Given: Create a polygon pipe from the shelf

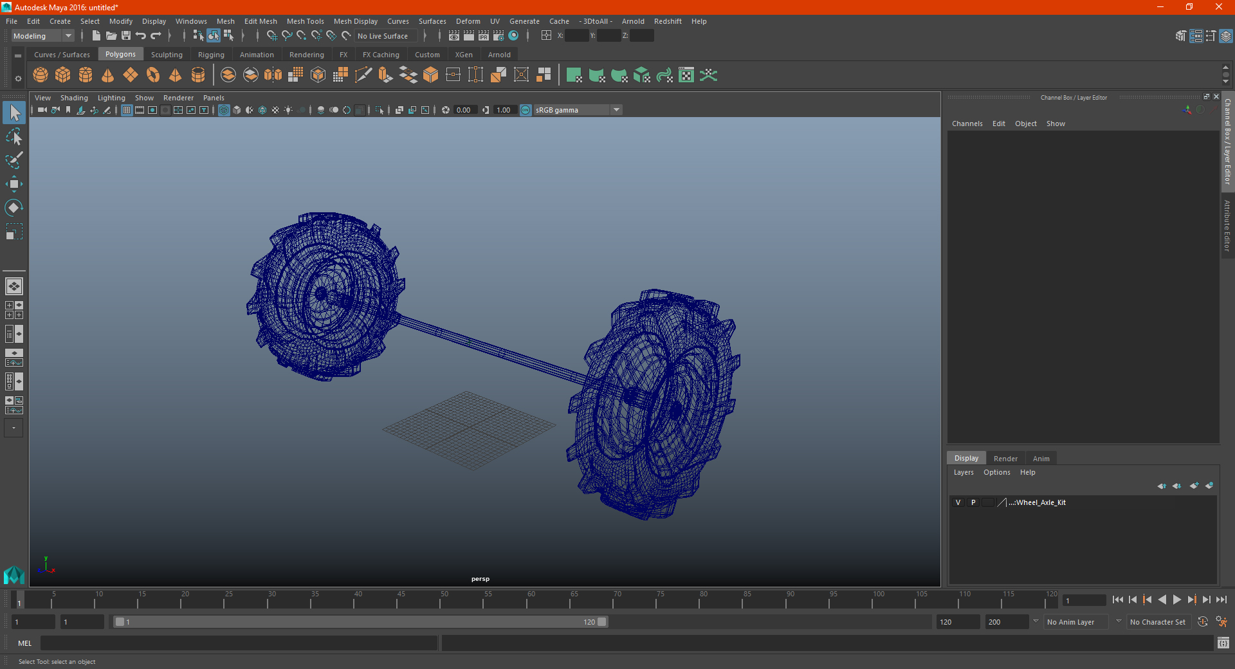Looking at the screenshot, I should (198, 75).
